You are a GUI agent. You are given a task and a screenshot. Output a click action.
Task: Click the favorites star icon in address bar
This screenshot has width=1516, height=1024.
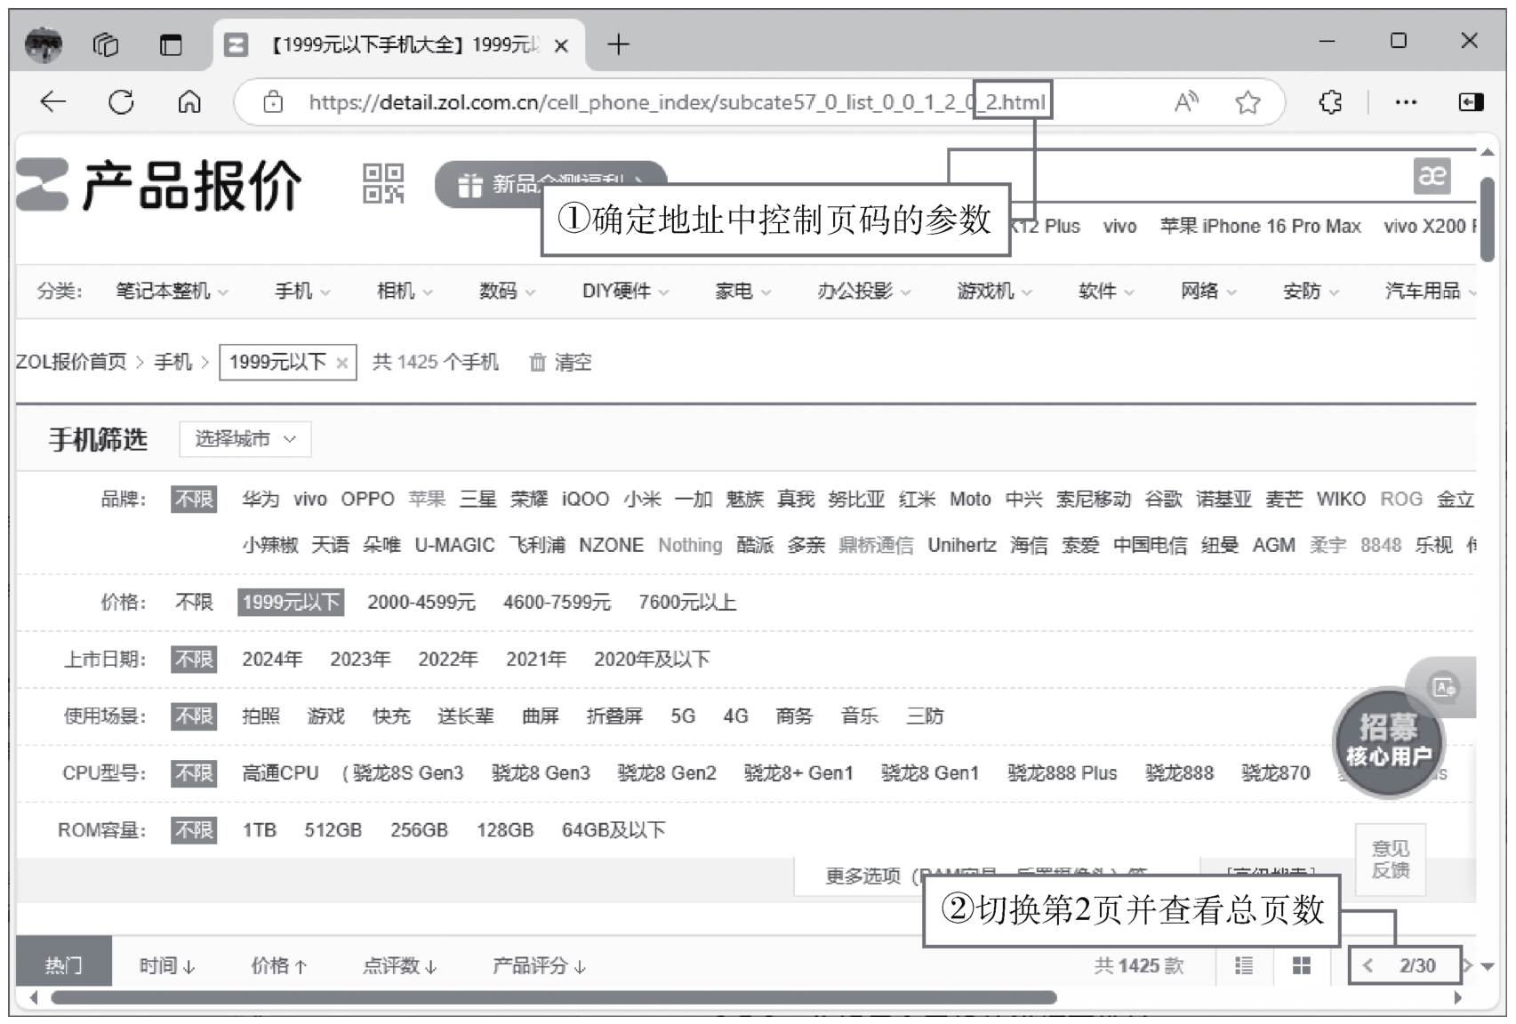(1247, 102)
